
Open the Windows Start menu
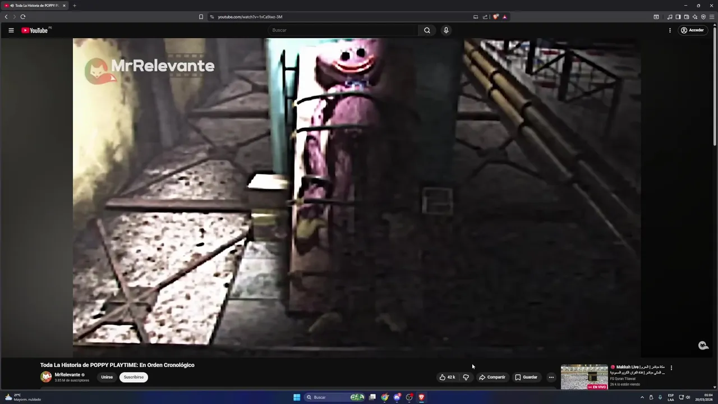click(297, 397)
